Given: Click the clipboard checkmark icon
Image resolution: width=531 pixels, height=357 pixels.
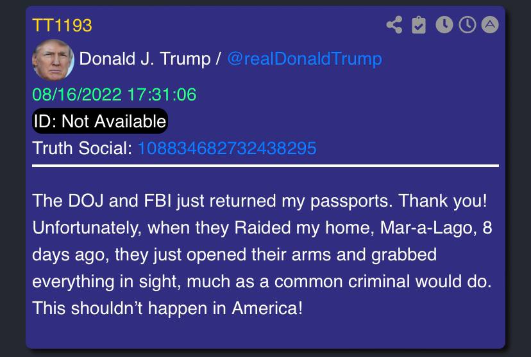Looking at the screenshot, I should (x=419, y=26).
